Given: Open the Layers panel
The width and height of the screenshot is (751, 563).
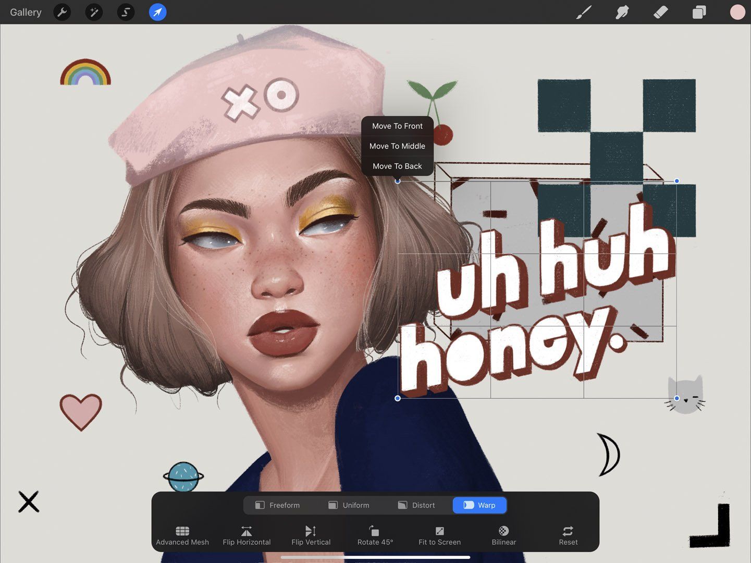Looking at the screenshot, I should [699, 12].
